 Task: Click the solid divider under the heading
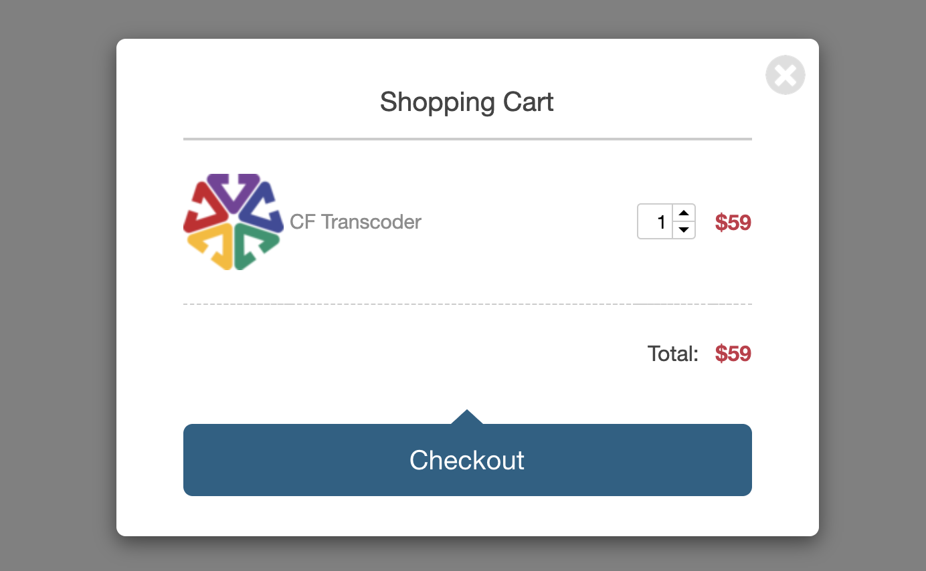point(467,139)
